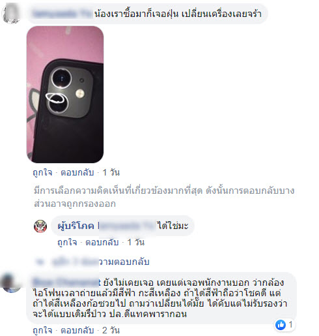Image resolution: width=319 pixels, height=336 pixels.
Task: Click the blurred tagged name in the ผู้บริโภค reply
Action: pos(127,226)
